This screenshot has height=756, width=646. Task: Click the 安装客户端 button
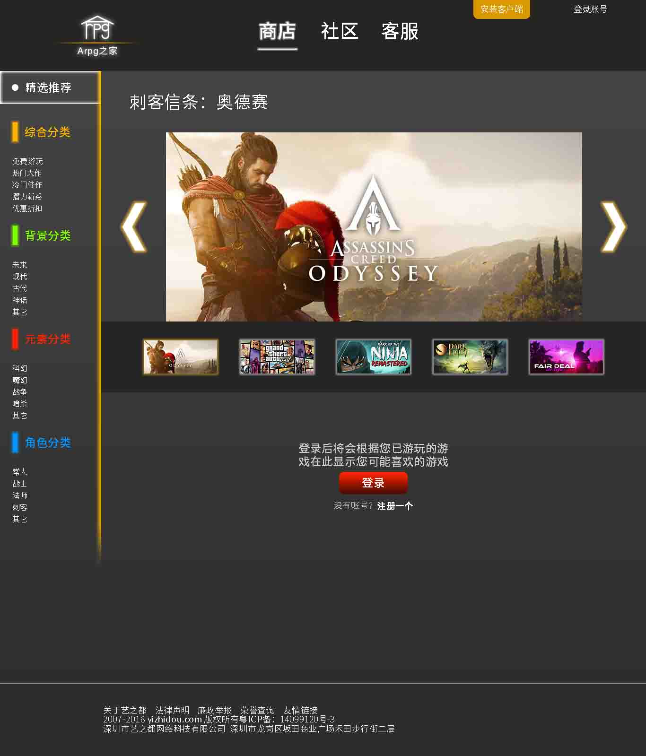pos(502,9)
